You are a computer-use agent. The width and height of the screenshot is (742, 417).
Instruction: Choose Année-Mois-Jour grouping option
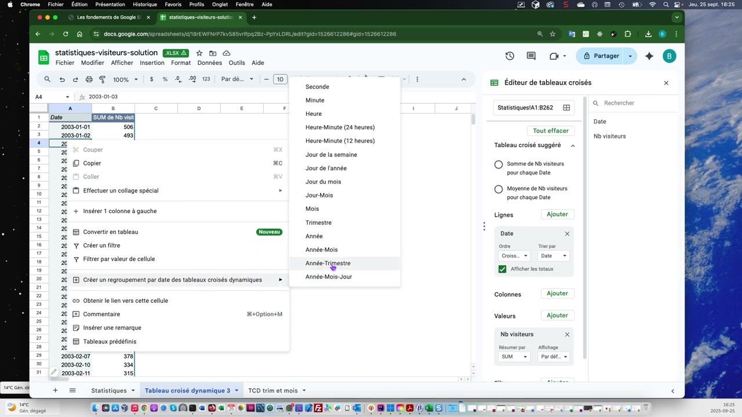(344, 277)
